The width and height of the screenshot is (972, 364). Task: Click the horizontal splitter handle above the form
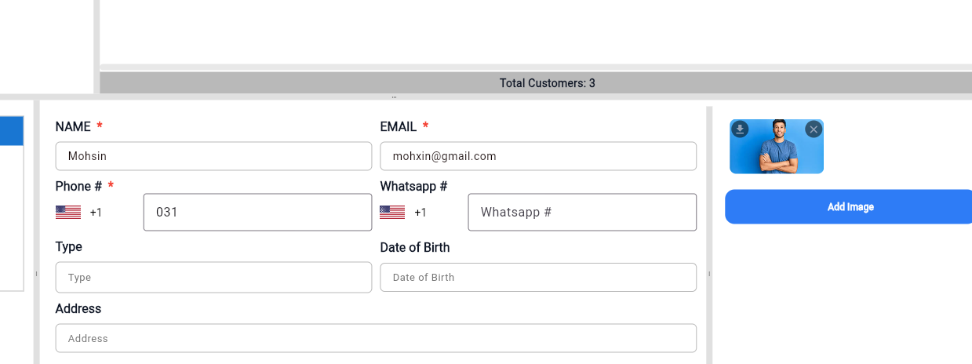pyautogui.click(x=394, y=97)
